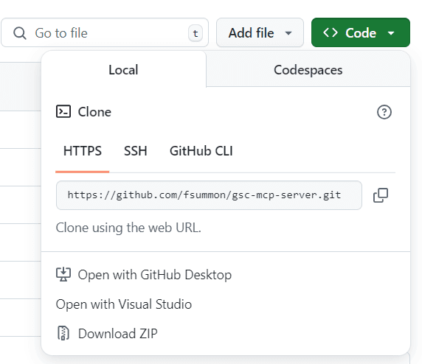Focus the Go to file search field

[x=105, y=32]
